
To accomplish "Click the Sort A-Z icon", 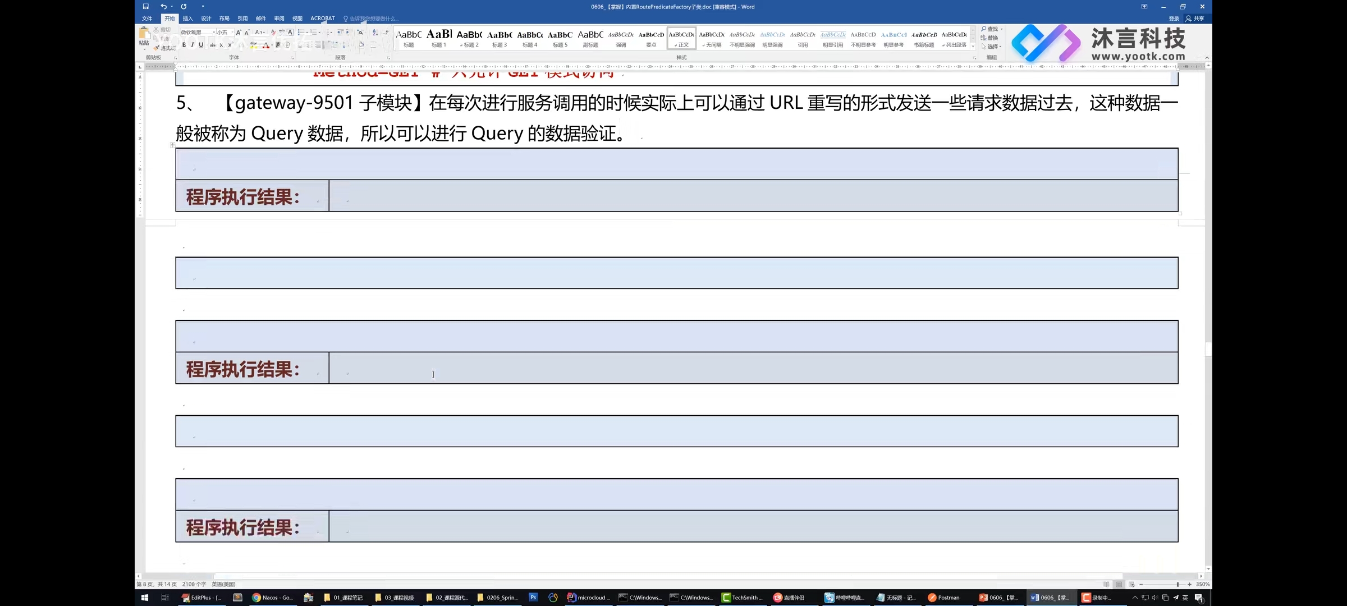I will (x=375, y=33).
